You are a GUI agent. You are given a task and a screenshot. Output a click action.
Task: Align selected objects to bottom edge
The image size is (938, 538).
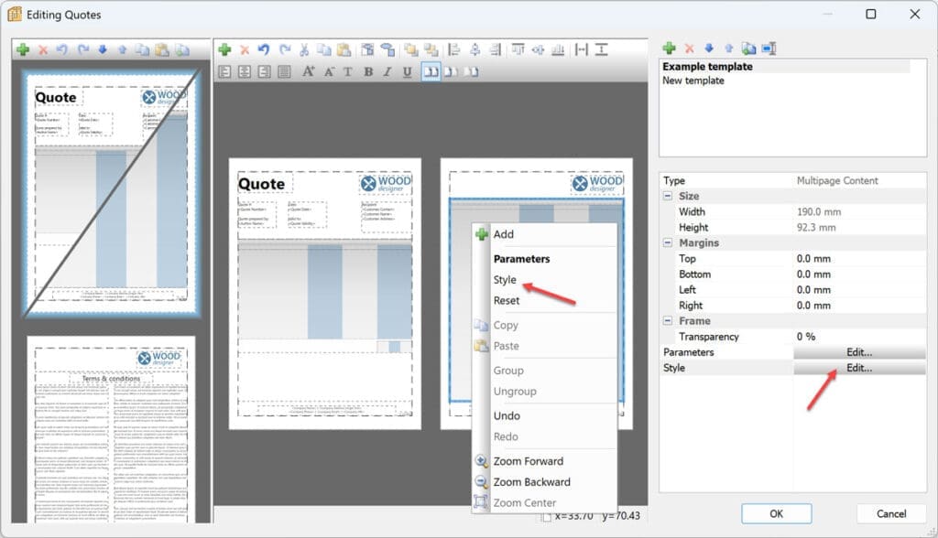558,49
